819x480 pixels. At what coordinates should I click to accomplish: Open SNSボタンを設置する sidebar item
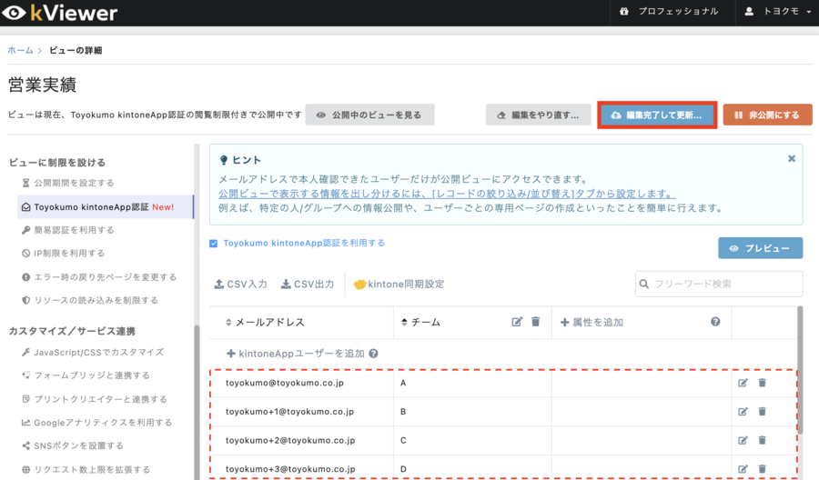point(73,445)
